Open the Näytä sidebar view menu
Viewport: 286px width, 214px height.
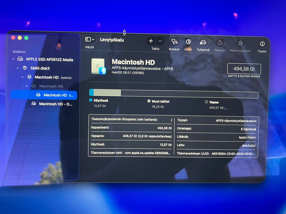click(x=90, y=39)
